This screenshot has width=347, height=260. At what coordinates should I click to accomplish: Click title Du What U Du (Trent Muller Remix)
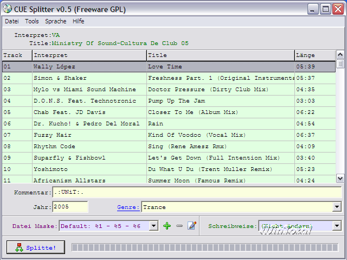coord(221,169)
